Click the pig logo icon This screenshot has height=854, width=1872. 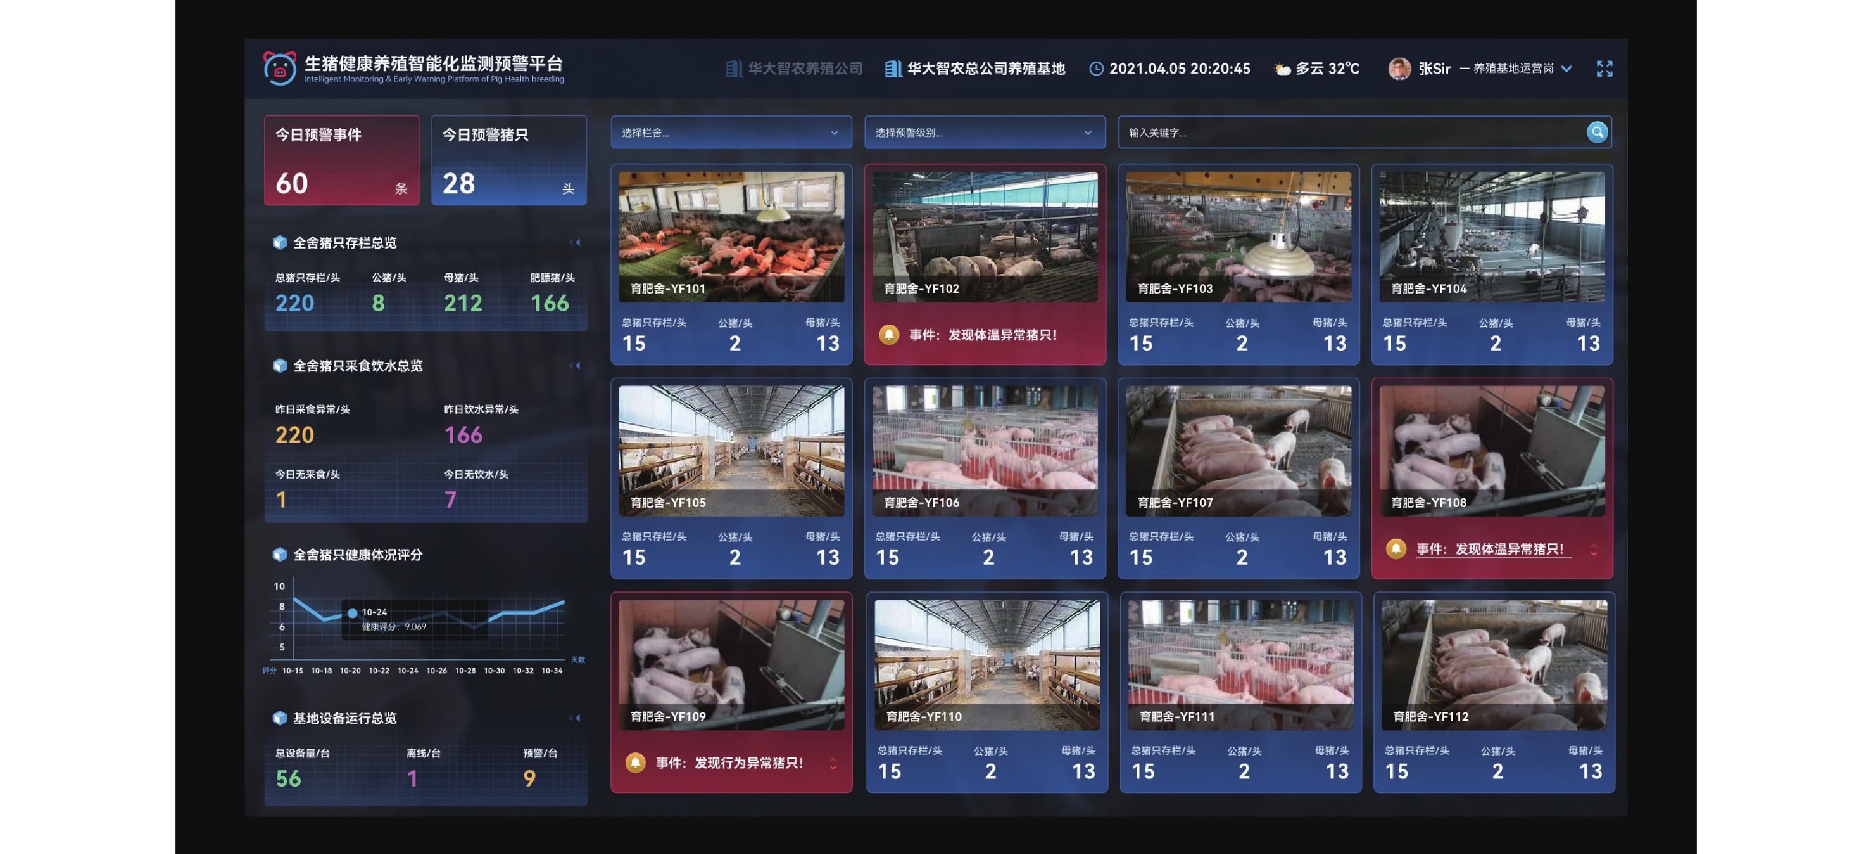tap(279, 68)
